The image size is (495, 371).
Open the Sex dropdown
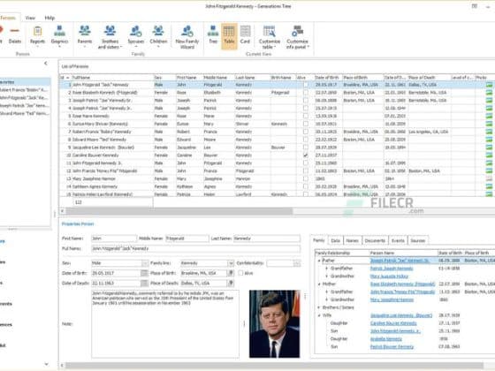coord(145,263)
